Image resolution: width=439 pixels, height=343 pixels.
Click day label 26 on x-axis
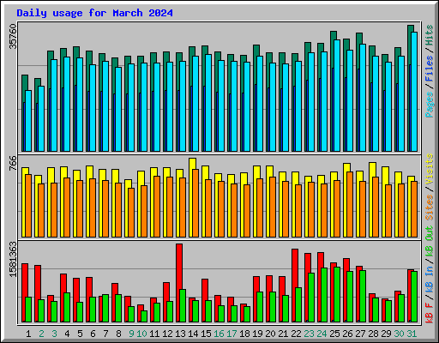point(347,334)
